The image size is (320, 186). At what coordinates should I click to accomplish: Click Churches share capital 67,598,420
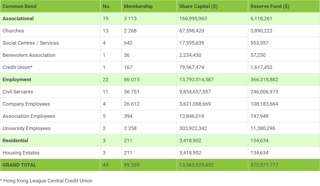point(192,31)
